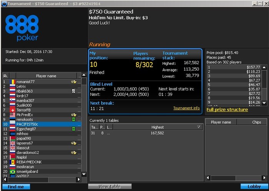269x191 pixels.
Task: Click the player list vertical scrollbar thumb
Action: [84, 81]
